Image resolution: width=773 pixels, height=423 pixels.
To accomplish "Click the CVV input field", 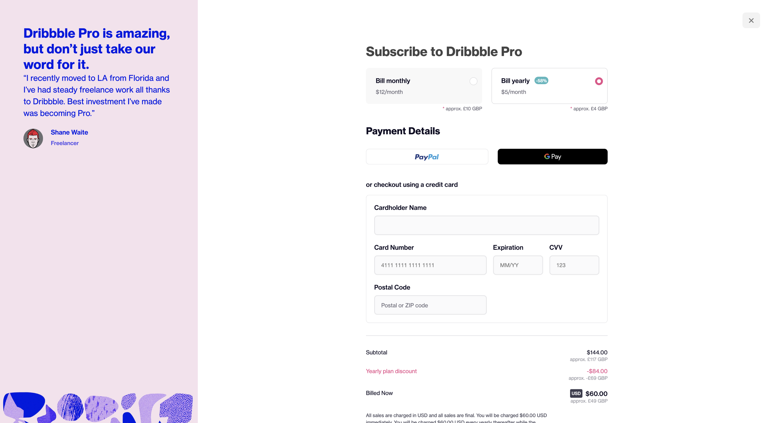I will pyautogui.click(x=574, y=265).
